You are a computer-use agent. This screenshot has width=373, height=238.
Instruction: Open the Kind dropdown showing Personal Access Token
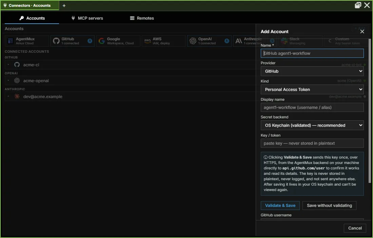tap(312, 89)
